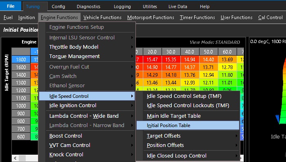Click table cell with value 14.29
The width and height of the screenshot is (286, 162).
click(152, 75)
